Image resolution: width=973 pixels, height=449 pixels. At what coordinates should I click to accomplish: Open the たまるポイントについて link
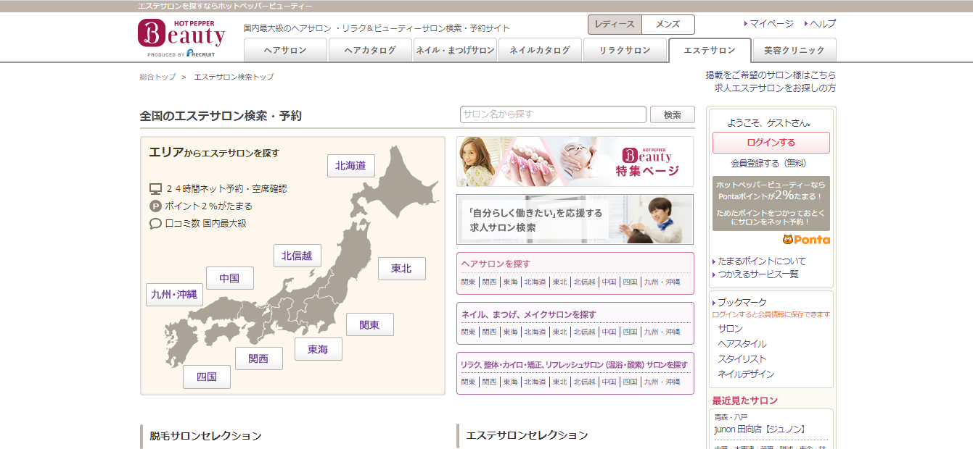click(762, 261)
